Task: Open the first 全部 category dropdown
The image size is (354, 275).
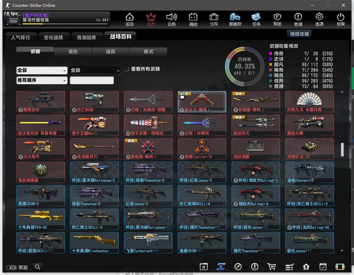Action: point(42,70)
